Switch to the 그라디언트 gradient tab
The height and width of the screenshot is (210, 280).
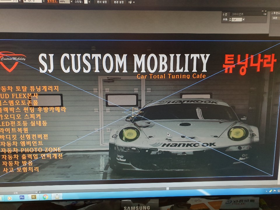click(237, 14)
